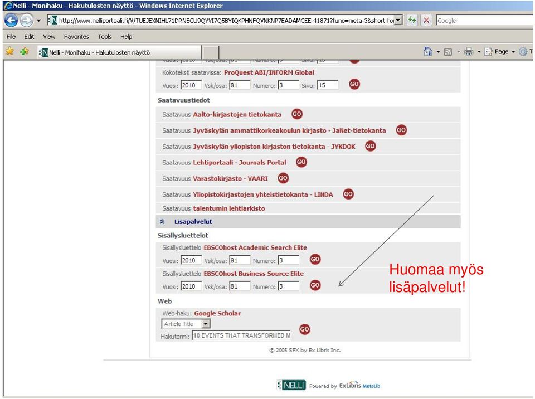Open the Tools menu
Image resolution: width=535 pixels, height=399 pixels.
click(x=105, y=37)
